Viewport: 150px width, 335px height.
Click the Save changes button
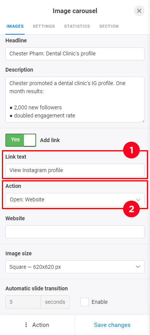tap(112, 325)
